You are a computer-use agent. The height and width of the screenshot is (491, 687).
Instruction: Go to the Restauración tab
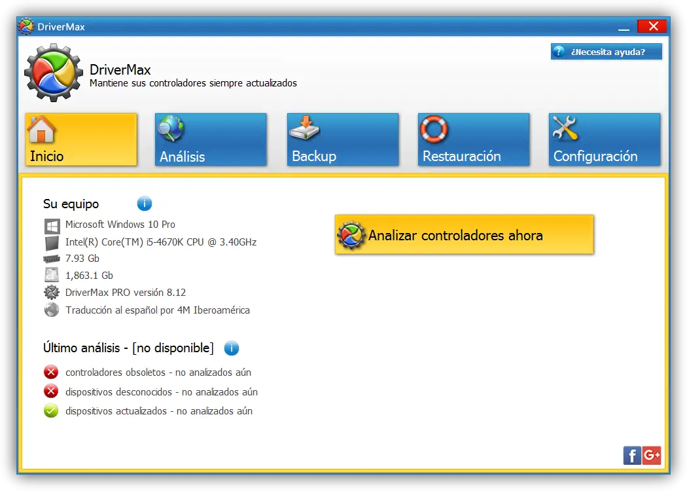click(x=474, y=139)
